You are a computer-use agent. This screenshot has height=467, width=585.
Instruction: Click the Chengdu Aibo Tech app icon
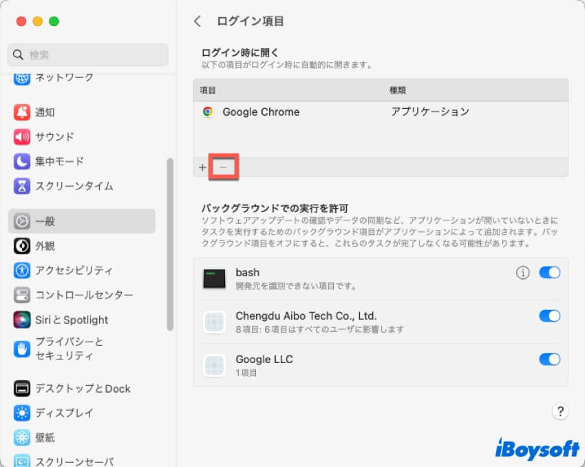click(214, 322)
